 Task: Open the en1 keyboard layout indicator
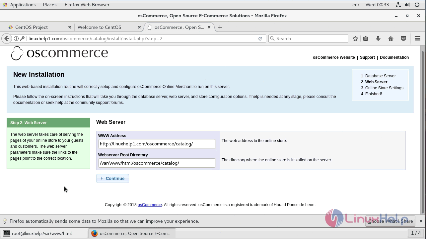[356, 5]
